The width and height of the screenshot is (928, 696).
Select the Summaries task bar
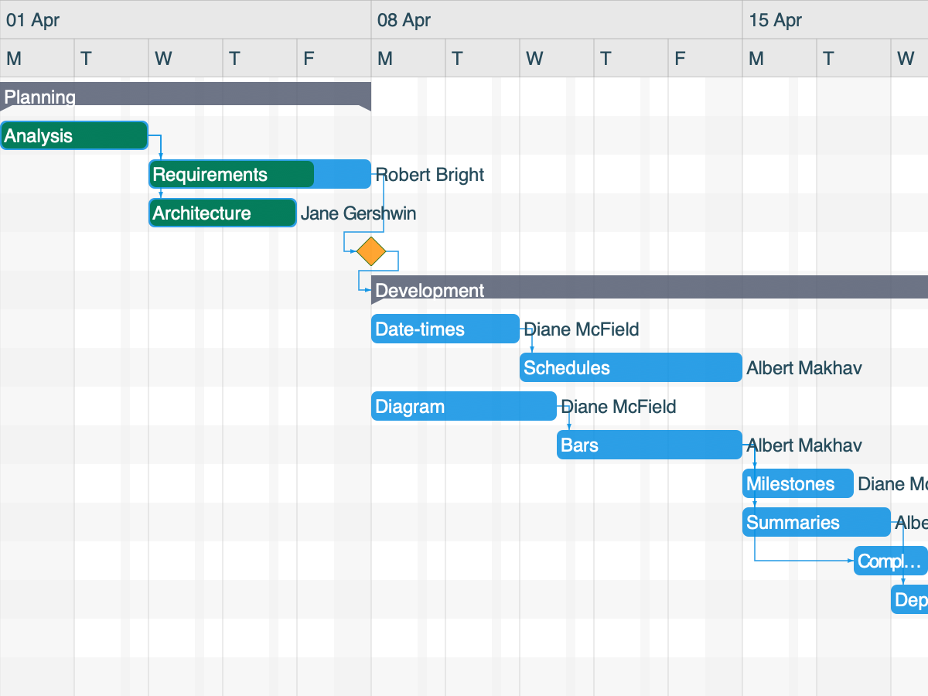(817, 522)
